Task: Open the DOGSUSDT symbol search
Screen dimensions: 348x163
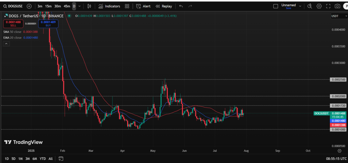Action: [13, 6]
